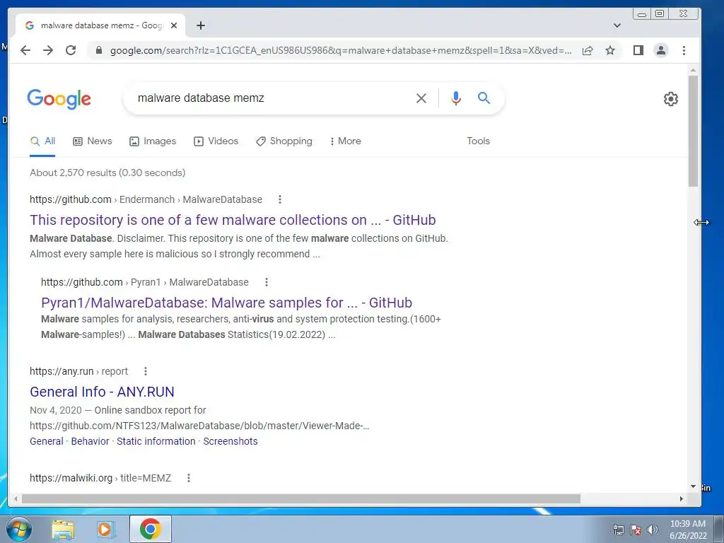Click scroll-down arrow of vertical scrollbar
The image size is (724, 543).
[693, 486]
